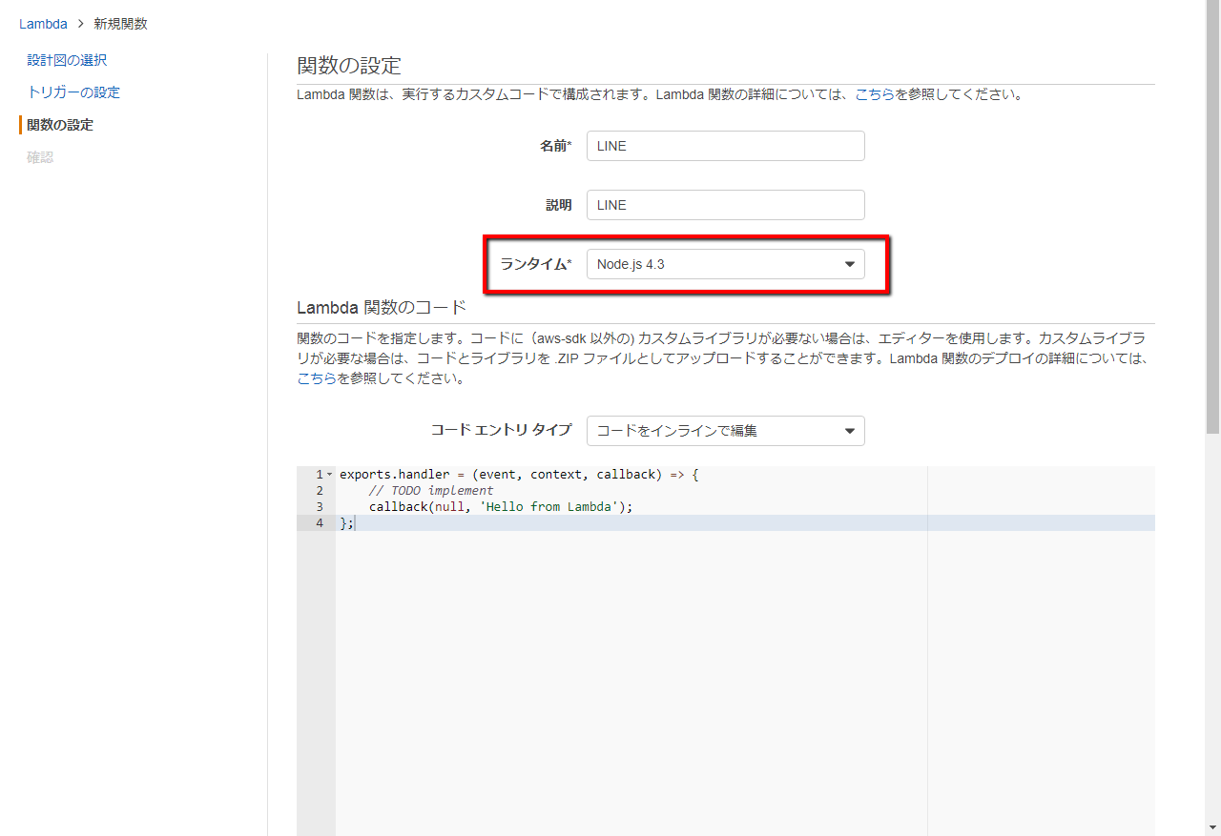Select the 新規関数 breadcrumb item
This screenshot has height=836, width=1221.
point(120,24)
